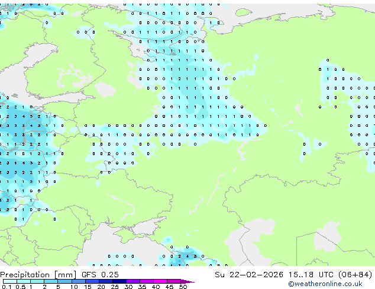Click the legend label '0.1'

(7, 287)
